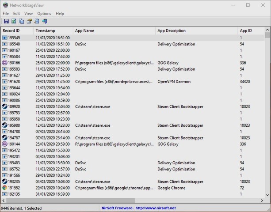Click App ID 72 cell

(242, 188)
